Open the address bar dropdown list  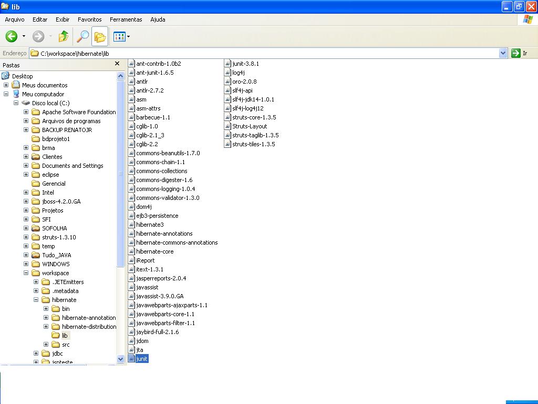(503, 53)
